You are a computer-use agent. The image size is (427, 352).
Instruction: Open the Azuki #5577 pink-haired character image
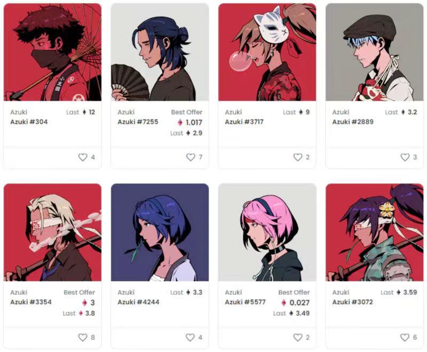coord(267,233)
